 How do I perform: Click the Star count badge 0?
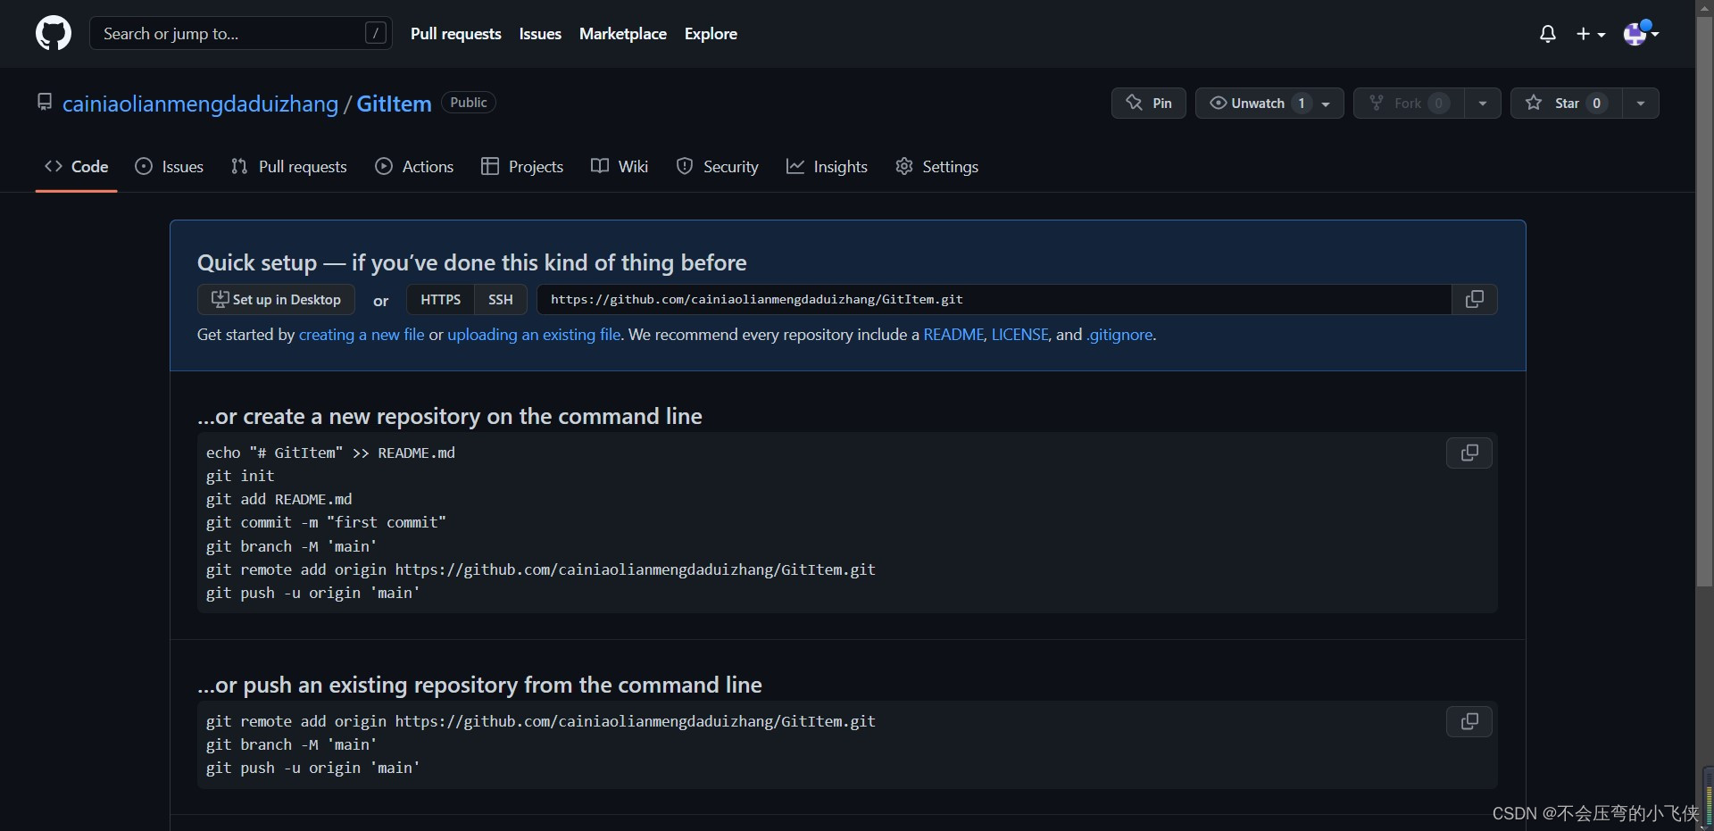(x=1597, y=104)
